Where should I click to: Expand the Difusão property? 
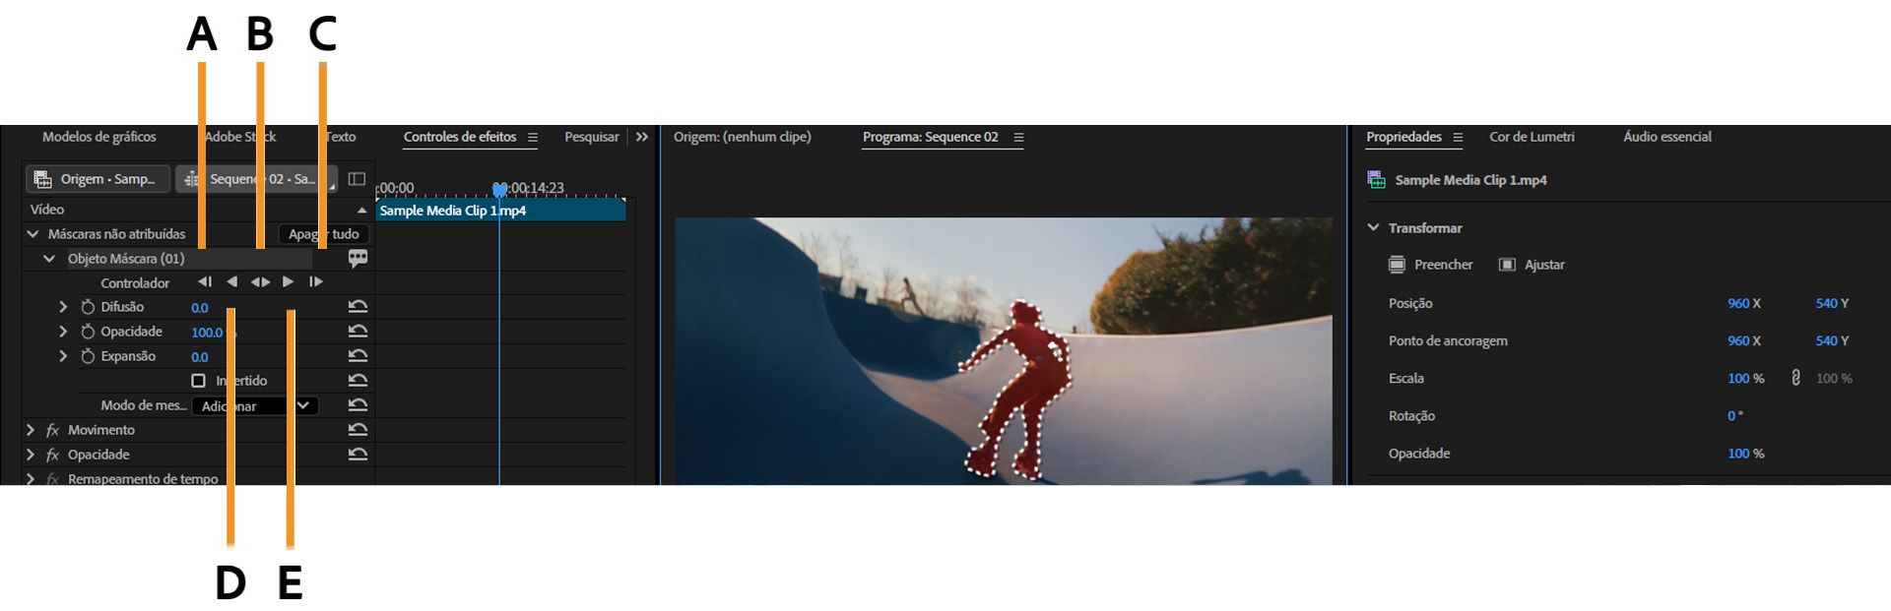[63, 307]
